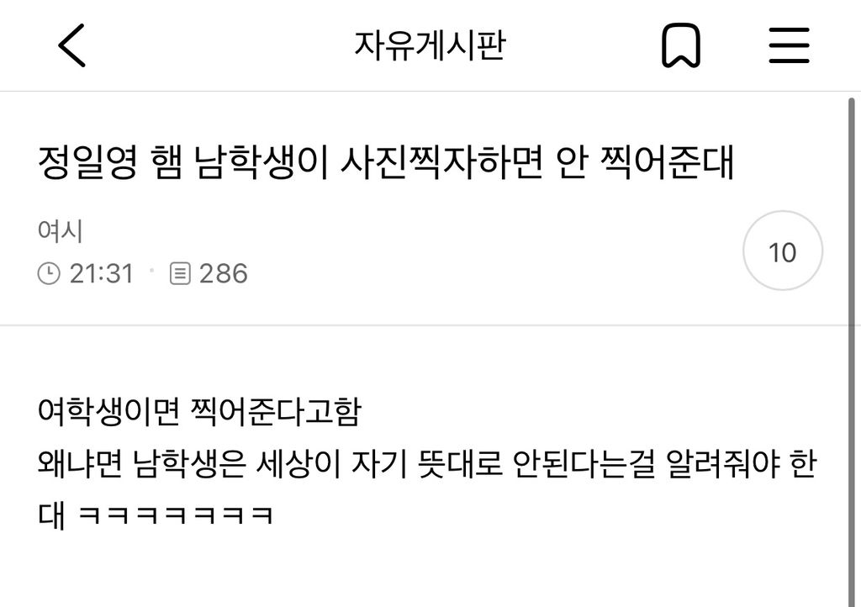Click the 286 view count number
Viewport: 861px width, 607px height.
[224, 273]
